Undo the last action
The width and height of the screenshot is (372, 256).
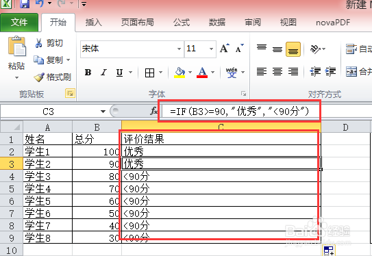pos(40,3)
